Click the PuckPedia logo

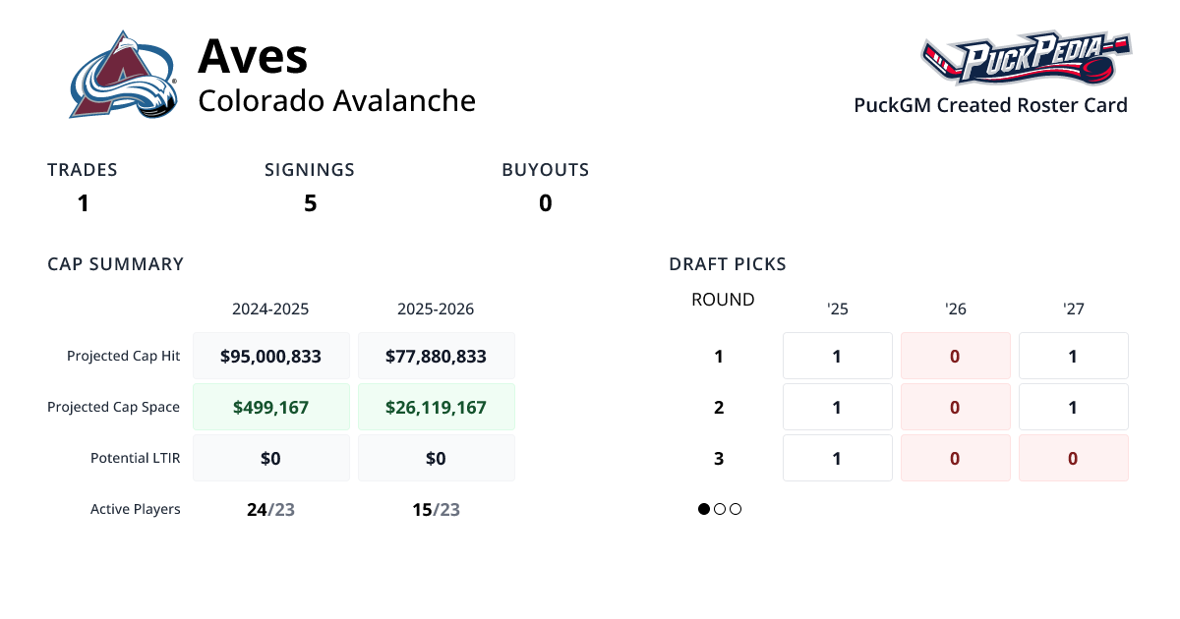pyautogui.click(x=1026, y=58)
